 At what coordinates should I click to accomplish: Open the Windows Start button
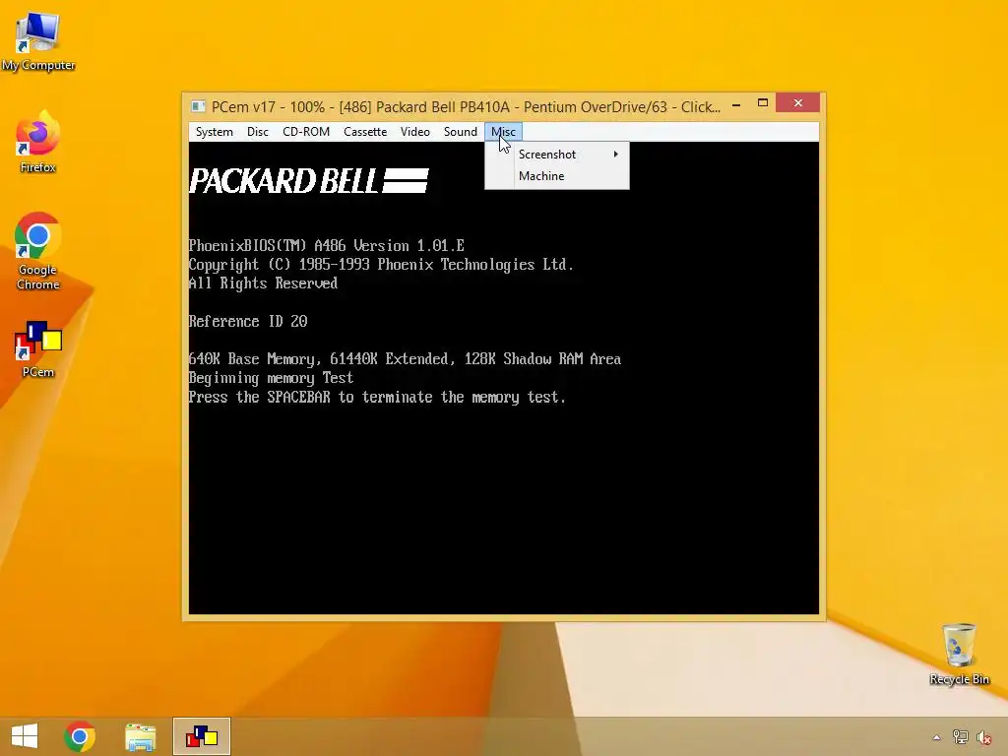(25, 736)
